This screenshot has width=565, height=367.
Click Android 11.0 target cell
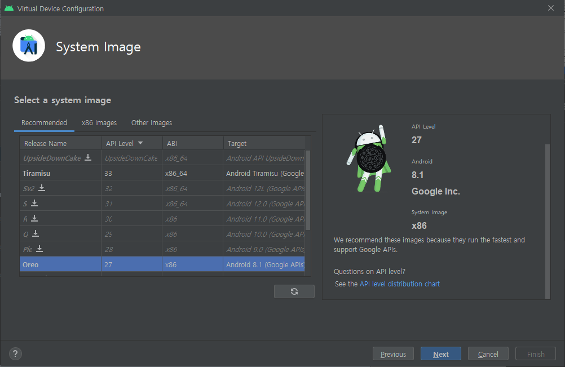click(264, 219)
